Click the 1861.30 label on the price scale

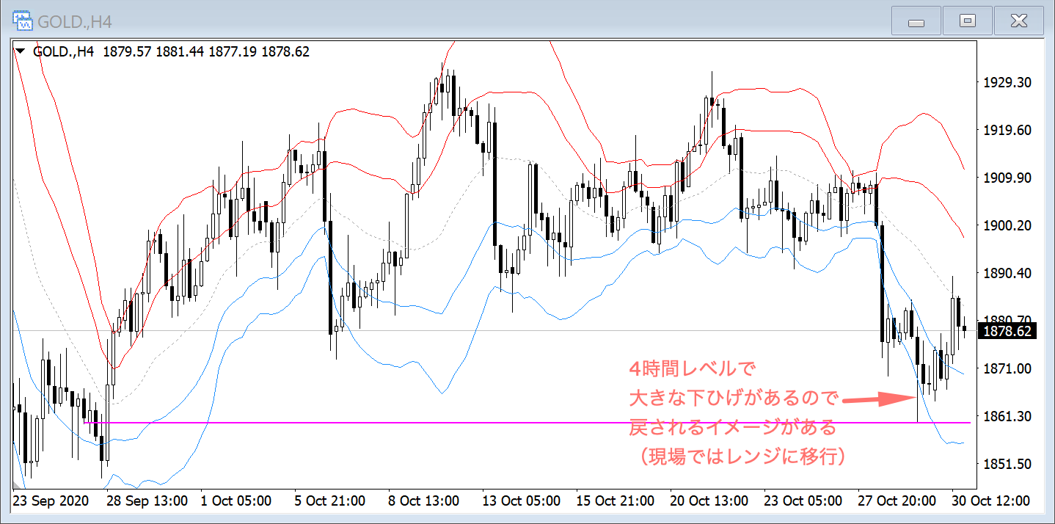(x=1007, y=416)
